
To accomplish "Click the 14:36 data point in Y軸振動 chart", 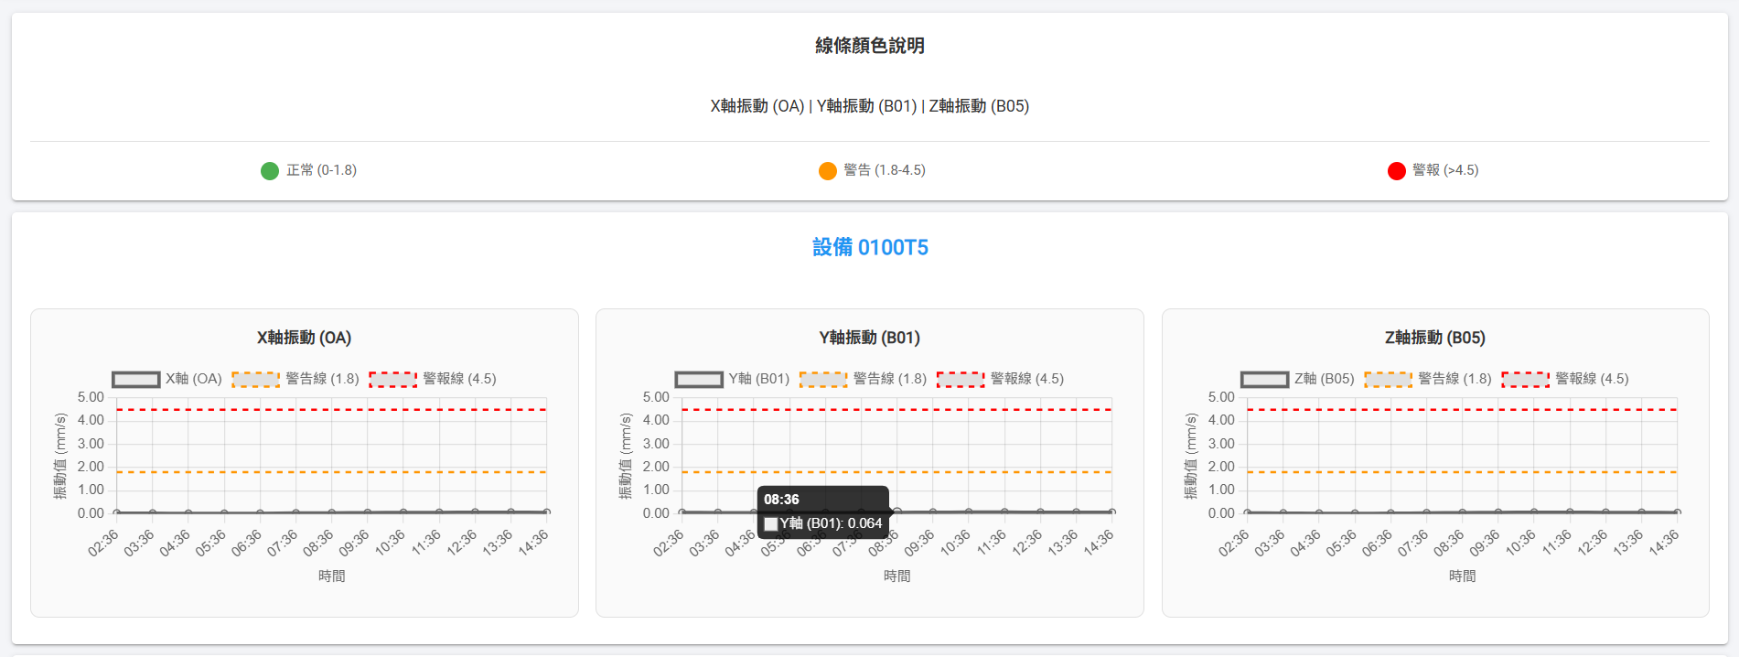I will pyautogui.click(x=1111, y=512).
